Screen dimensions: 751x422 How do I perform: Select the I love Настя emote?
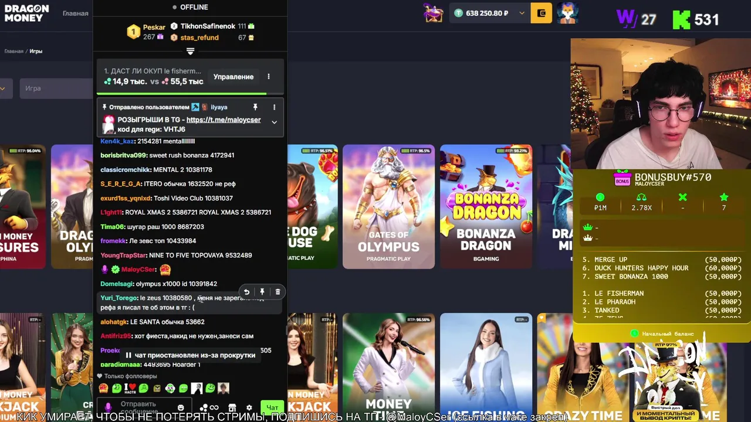click(130, 388)
